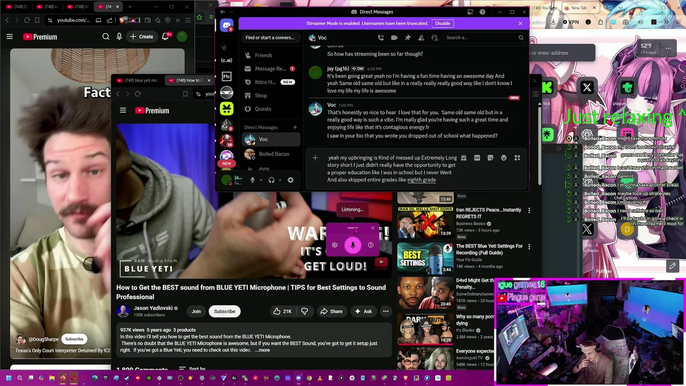Screen dimensions: 686x386
Task: Open pinned messages in Discord chat
Action: click(x=407, y=38)
